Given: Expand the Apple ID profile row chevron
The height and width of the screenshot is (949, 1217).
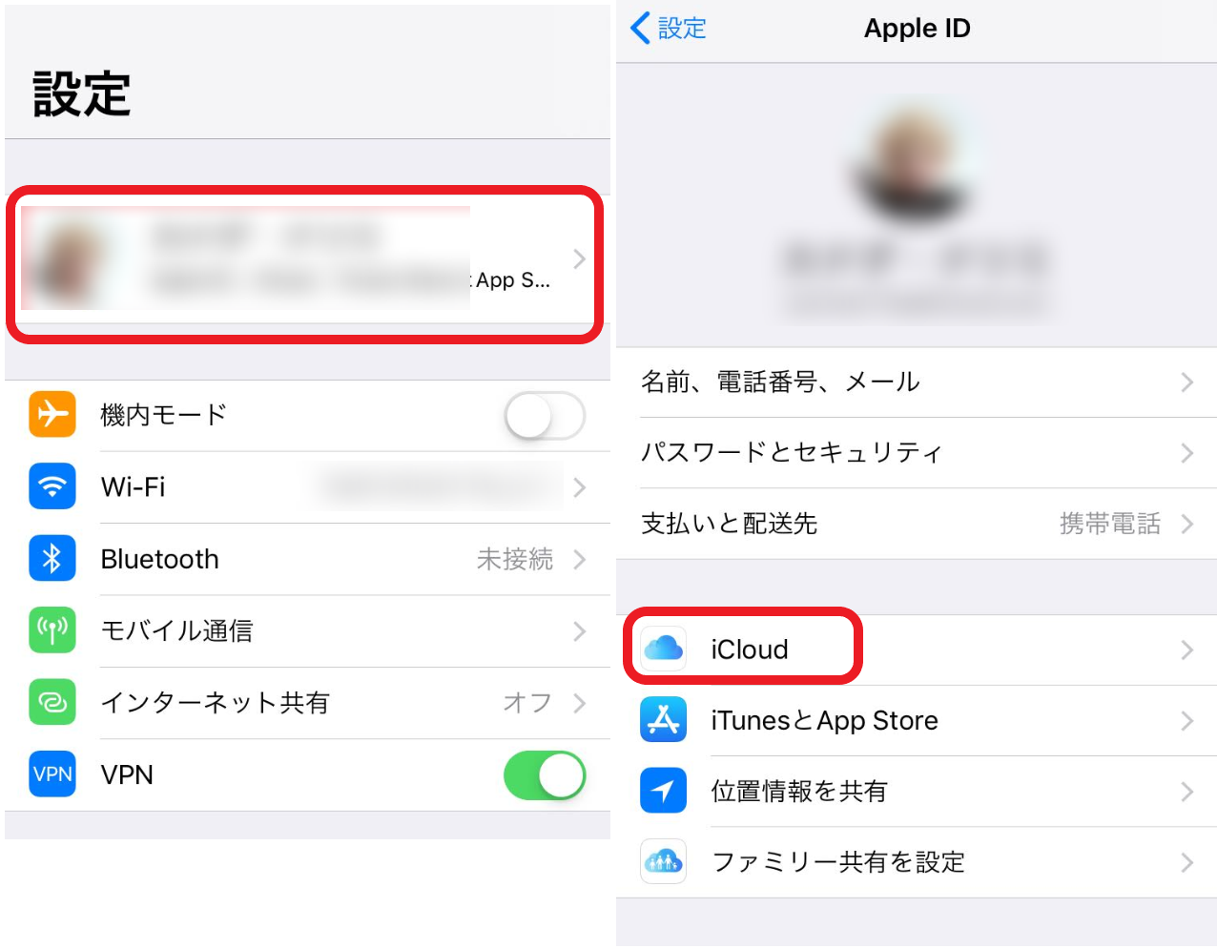Looking at the screenshot, I should point(579,258).
